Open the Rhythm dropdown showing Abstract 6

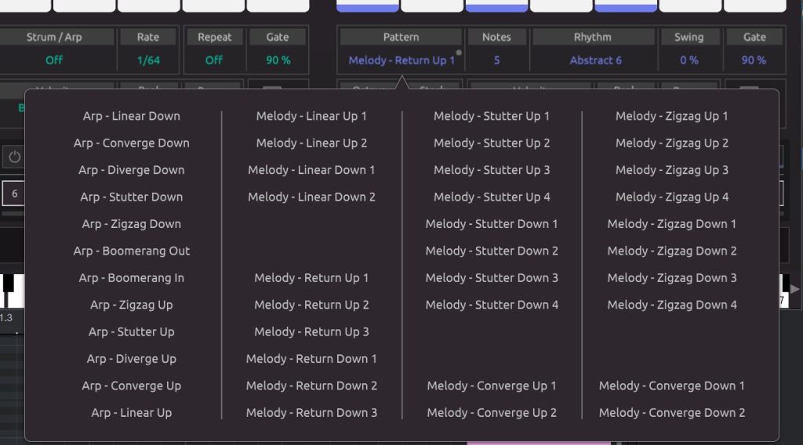tap(595, 60)
